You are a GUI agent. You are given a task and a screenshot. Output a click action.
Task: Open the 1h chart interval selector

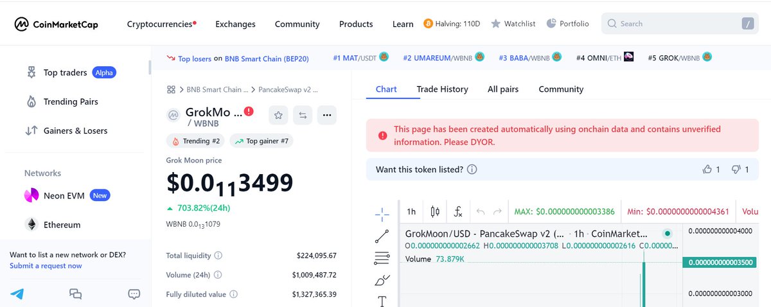click(x=411, y=211)
